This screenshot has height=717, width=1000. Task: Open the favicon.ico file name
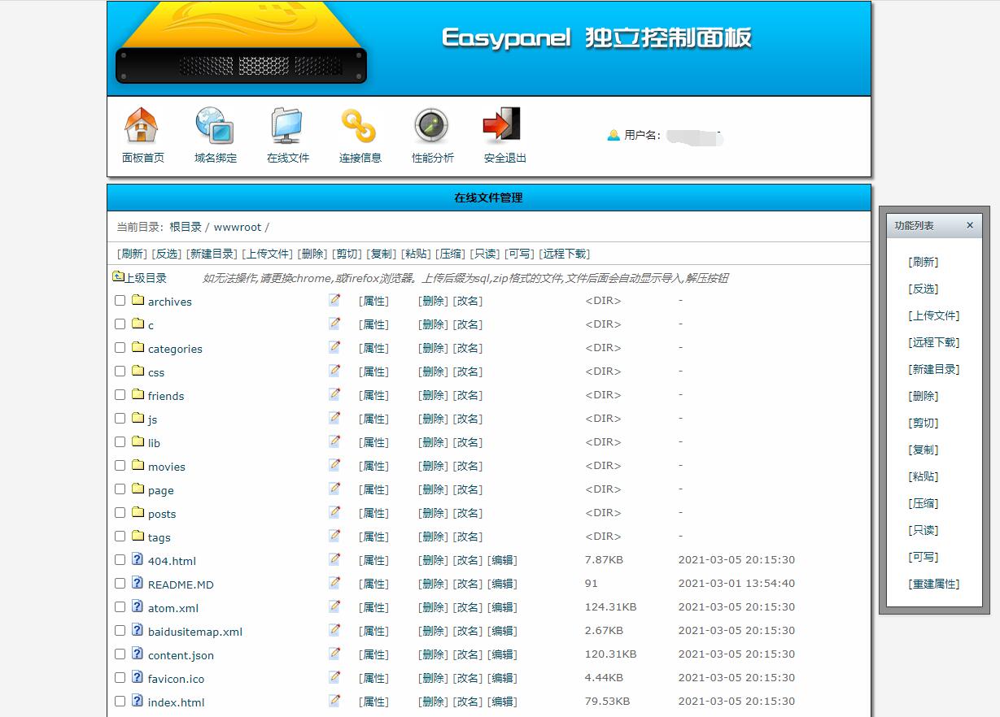(177, 679)
